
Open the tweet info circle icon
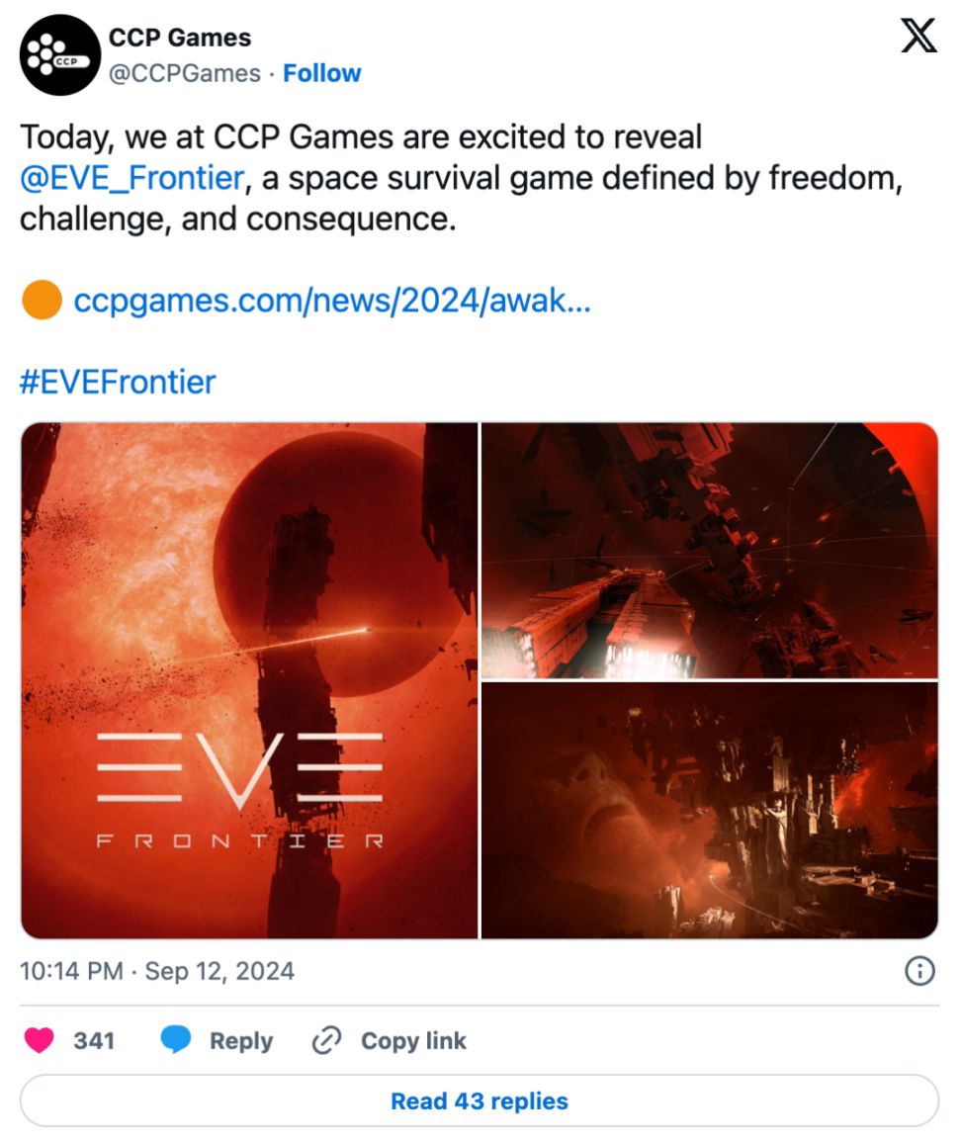(919, 971)
